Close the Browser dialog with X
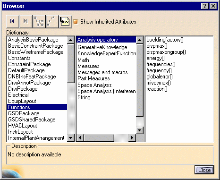Screen dimensions: 220x180 (213, 6)
